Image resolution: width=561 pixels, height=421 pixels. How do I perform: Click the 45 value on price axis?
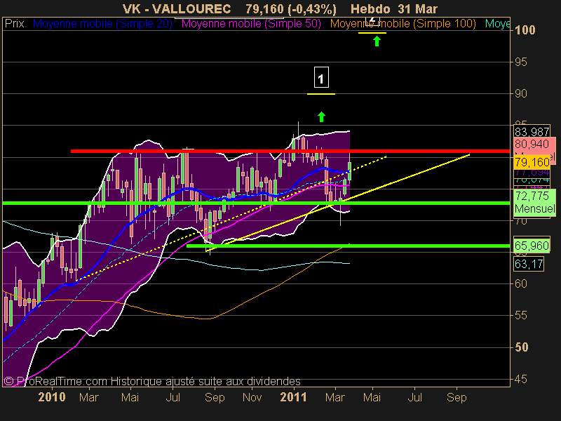click(x=520, y=379)
